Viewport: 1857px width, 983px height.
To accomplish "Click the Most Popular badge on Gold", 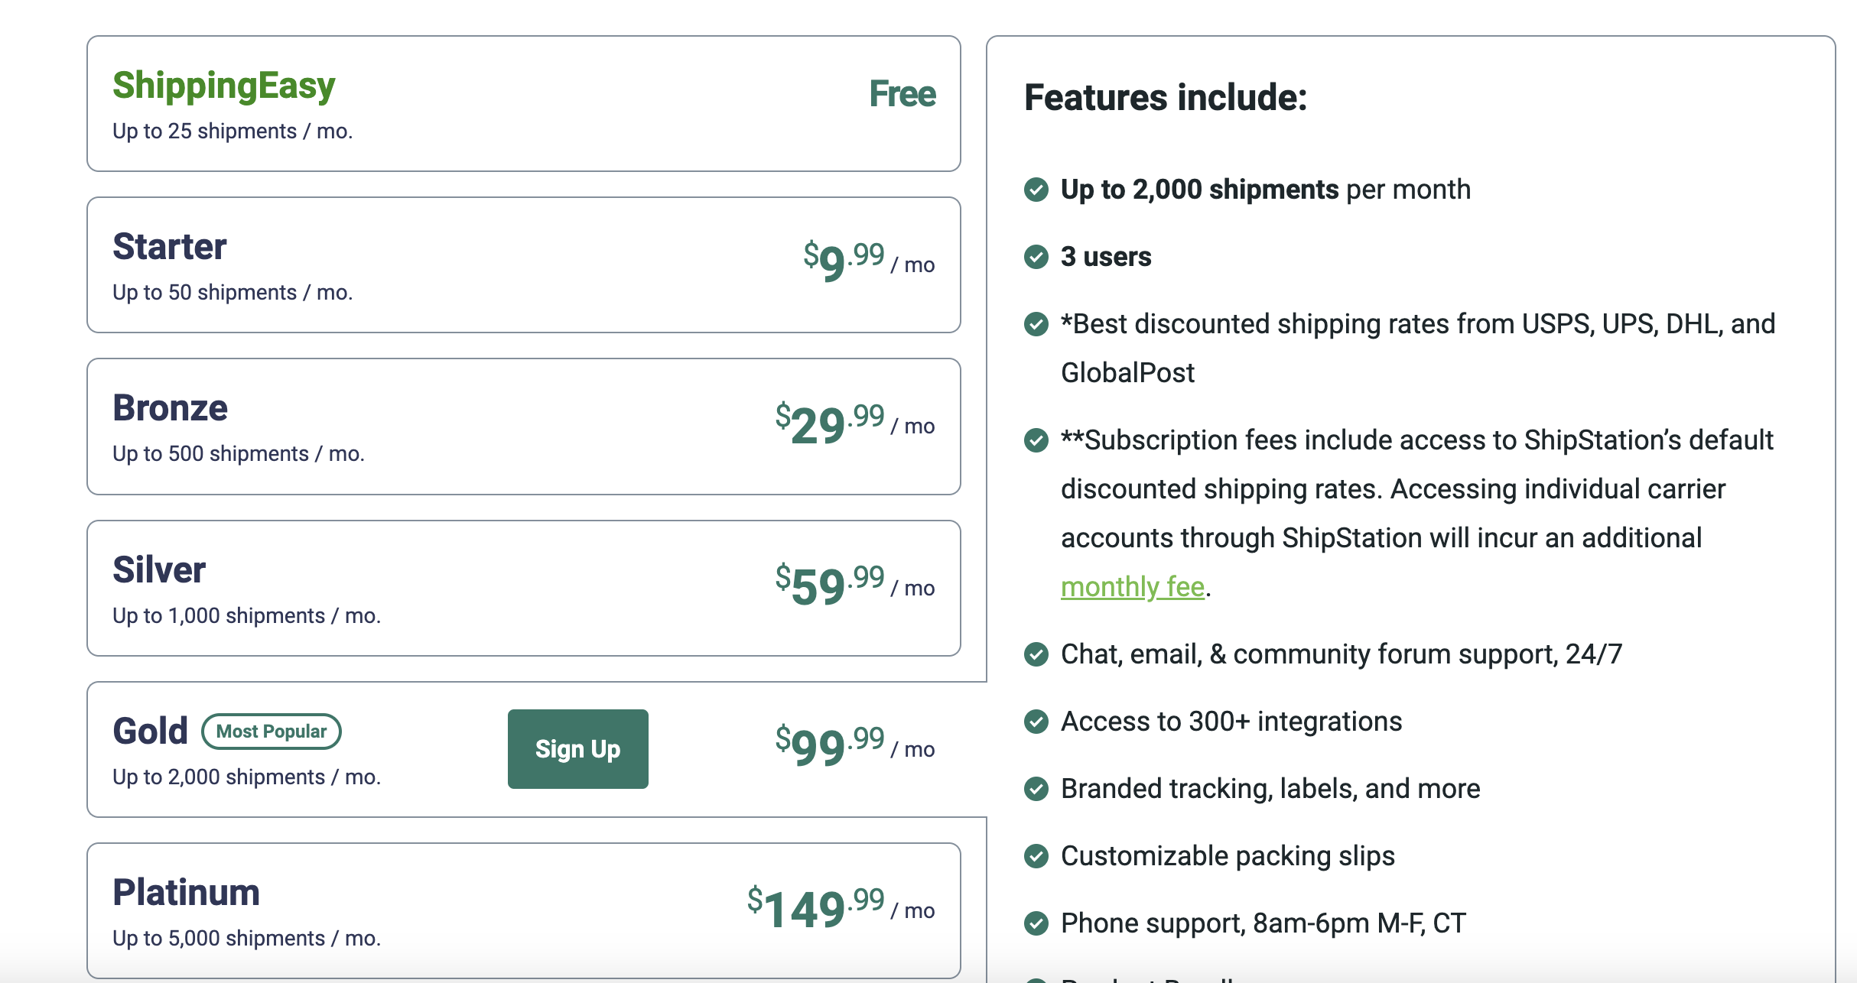I will point(270,731).
